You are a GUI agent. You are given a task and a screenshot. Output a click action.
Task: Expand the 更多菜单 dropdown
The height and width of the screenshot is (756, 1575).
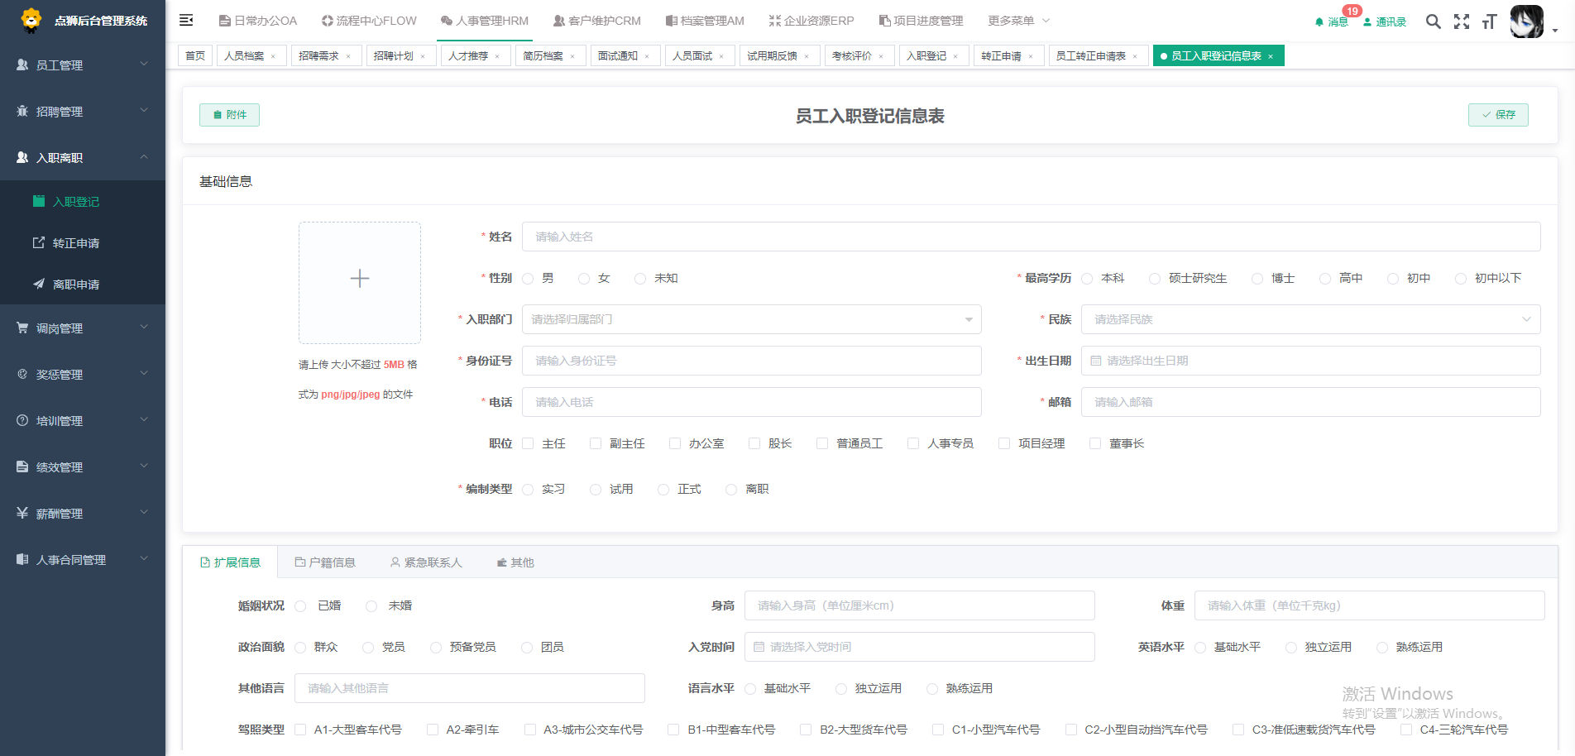coord(1018,21)
